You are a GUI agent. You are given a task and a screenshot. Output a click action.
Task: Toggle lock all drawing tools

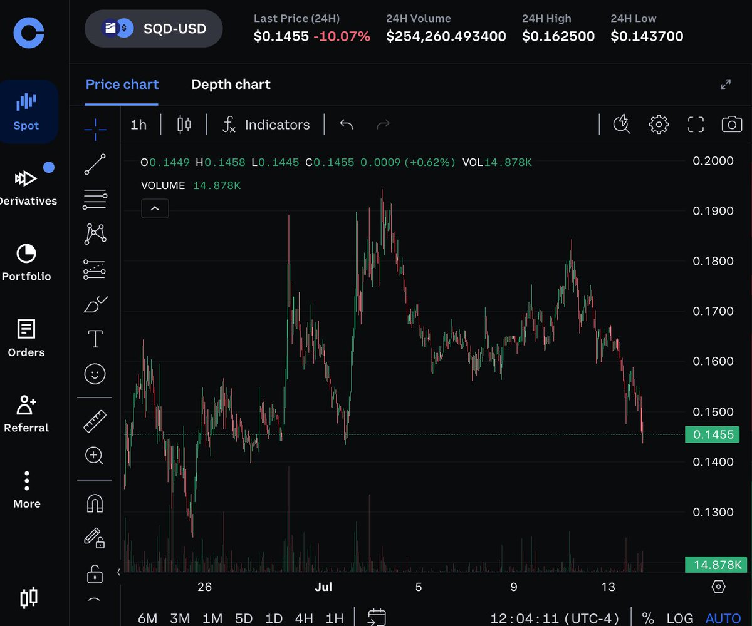(95, 573)
